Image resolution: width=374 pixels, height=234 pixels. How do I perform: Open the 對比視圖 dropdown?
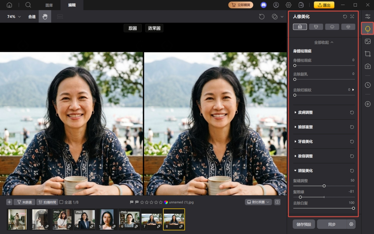click(x=258, y=202)
